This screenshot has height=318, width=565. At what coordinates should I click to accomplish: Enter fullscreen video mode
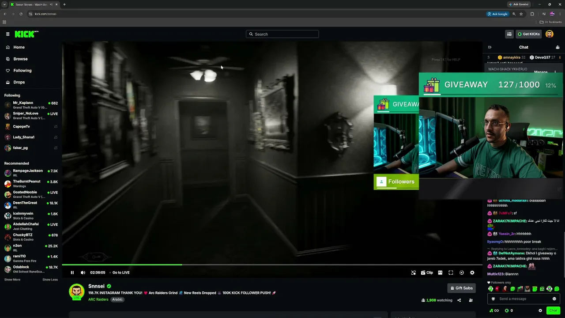[451, 273]
